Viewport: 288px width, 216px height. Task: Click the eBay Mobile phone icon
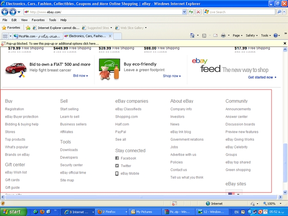click(x=117, y=173)
